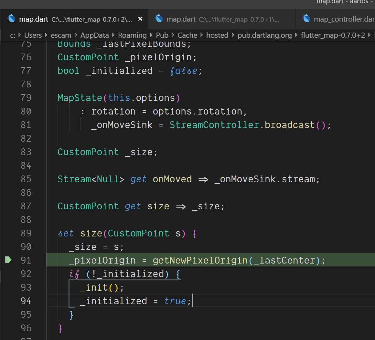This screenshot has width=375, height=340.
Task: Click line number 94 in the gutter
Action: click(26, 301)
